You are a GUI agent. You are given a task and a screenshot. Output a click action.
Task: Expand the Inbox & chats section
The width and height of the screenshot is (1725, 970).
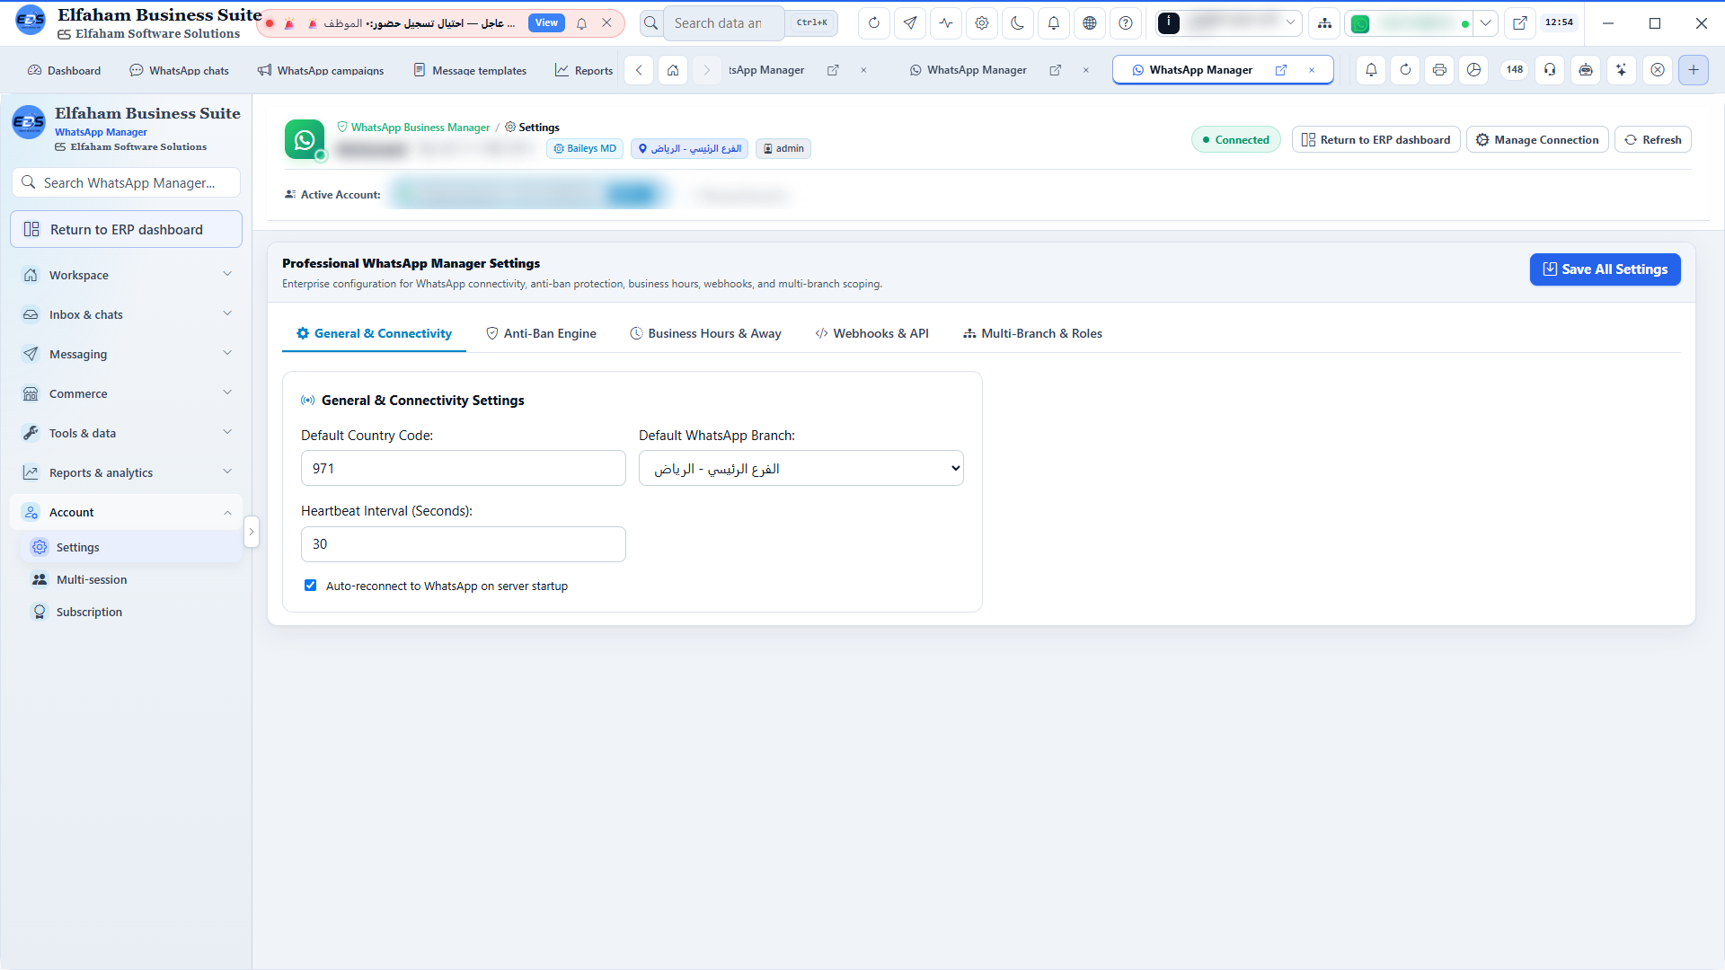pyautogui.click(x=126, y=314)
